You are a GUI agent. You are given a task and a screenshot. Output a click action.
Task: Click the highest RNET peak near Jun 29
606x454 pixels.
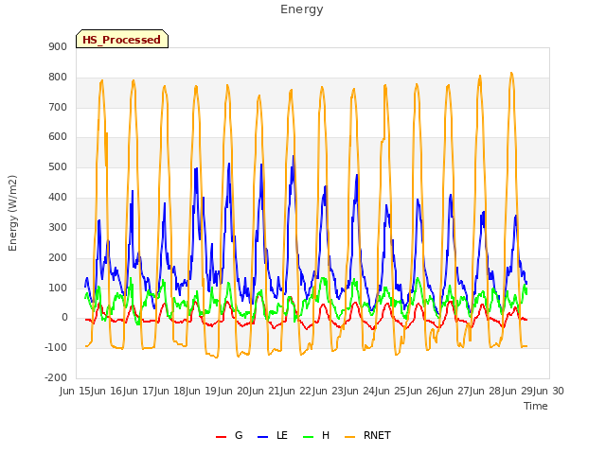pyautogui.click(x=511, y=73)
